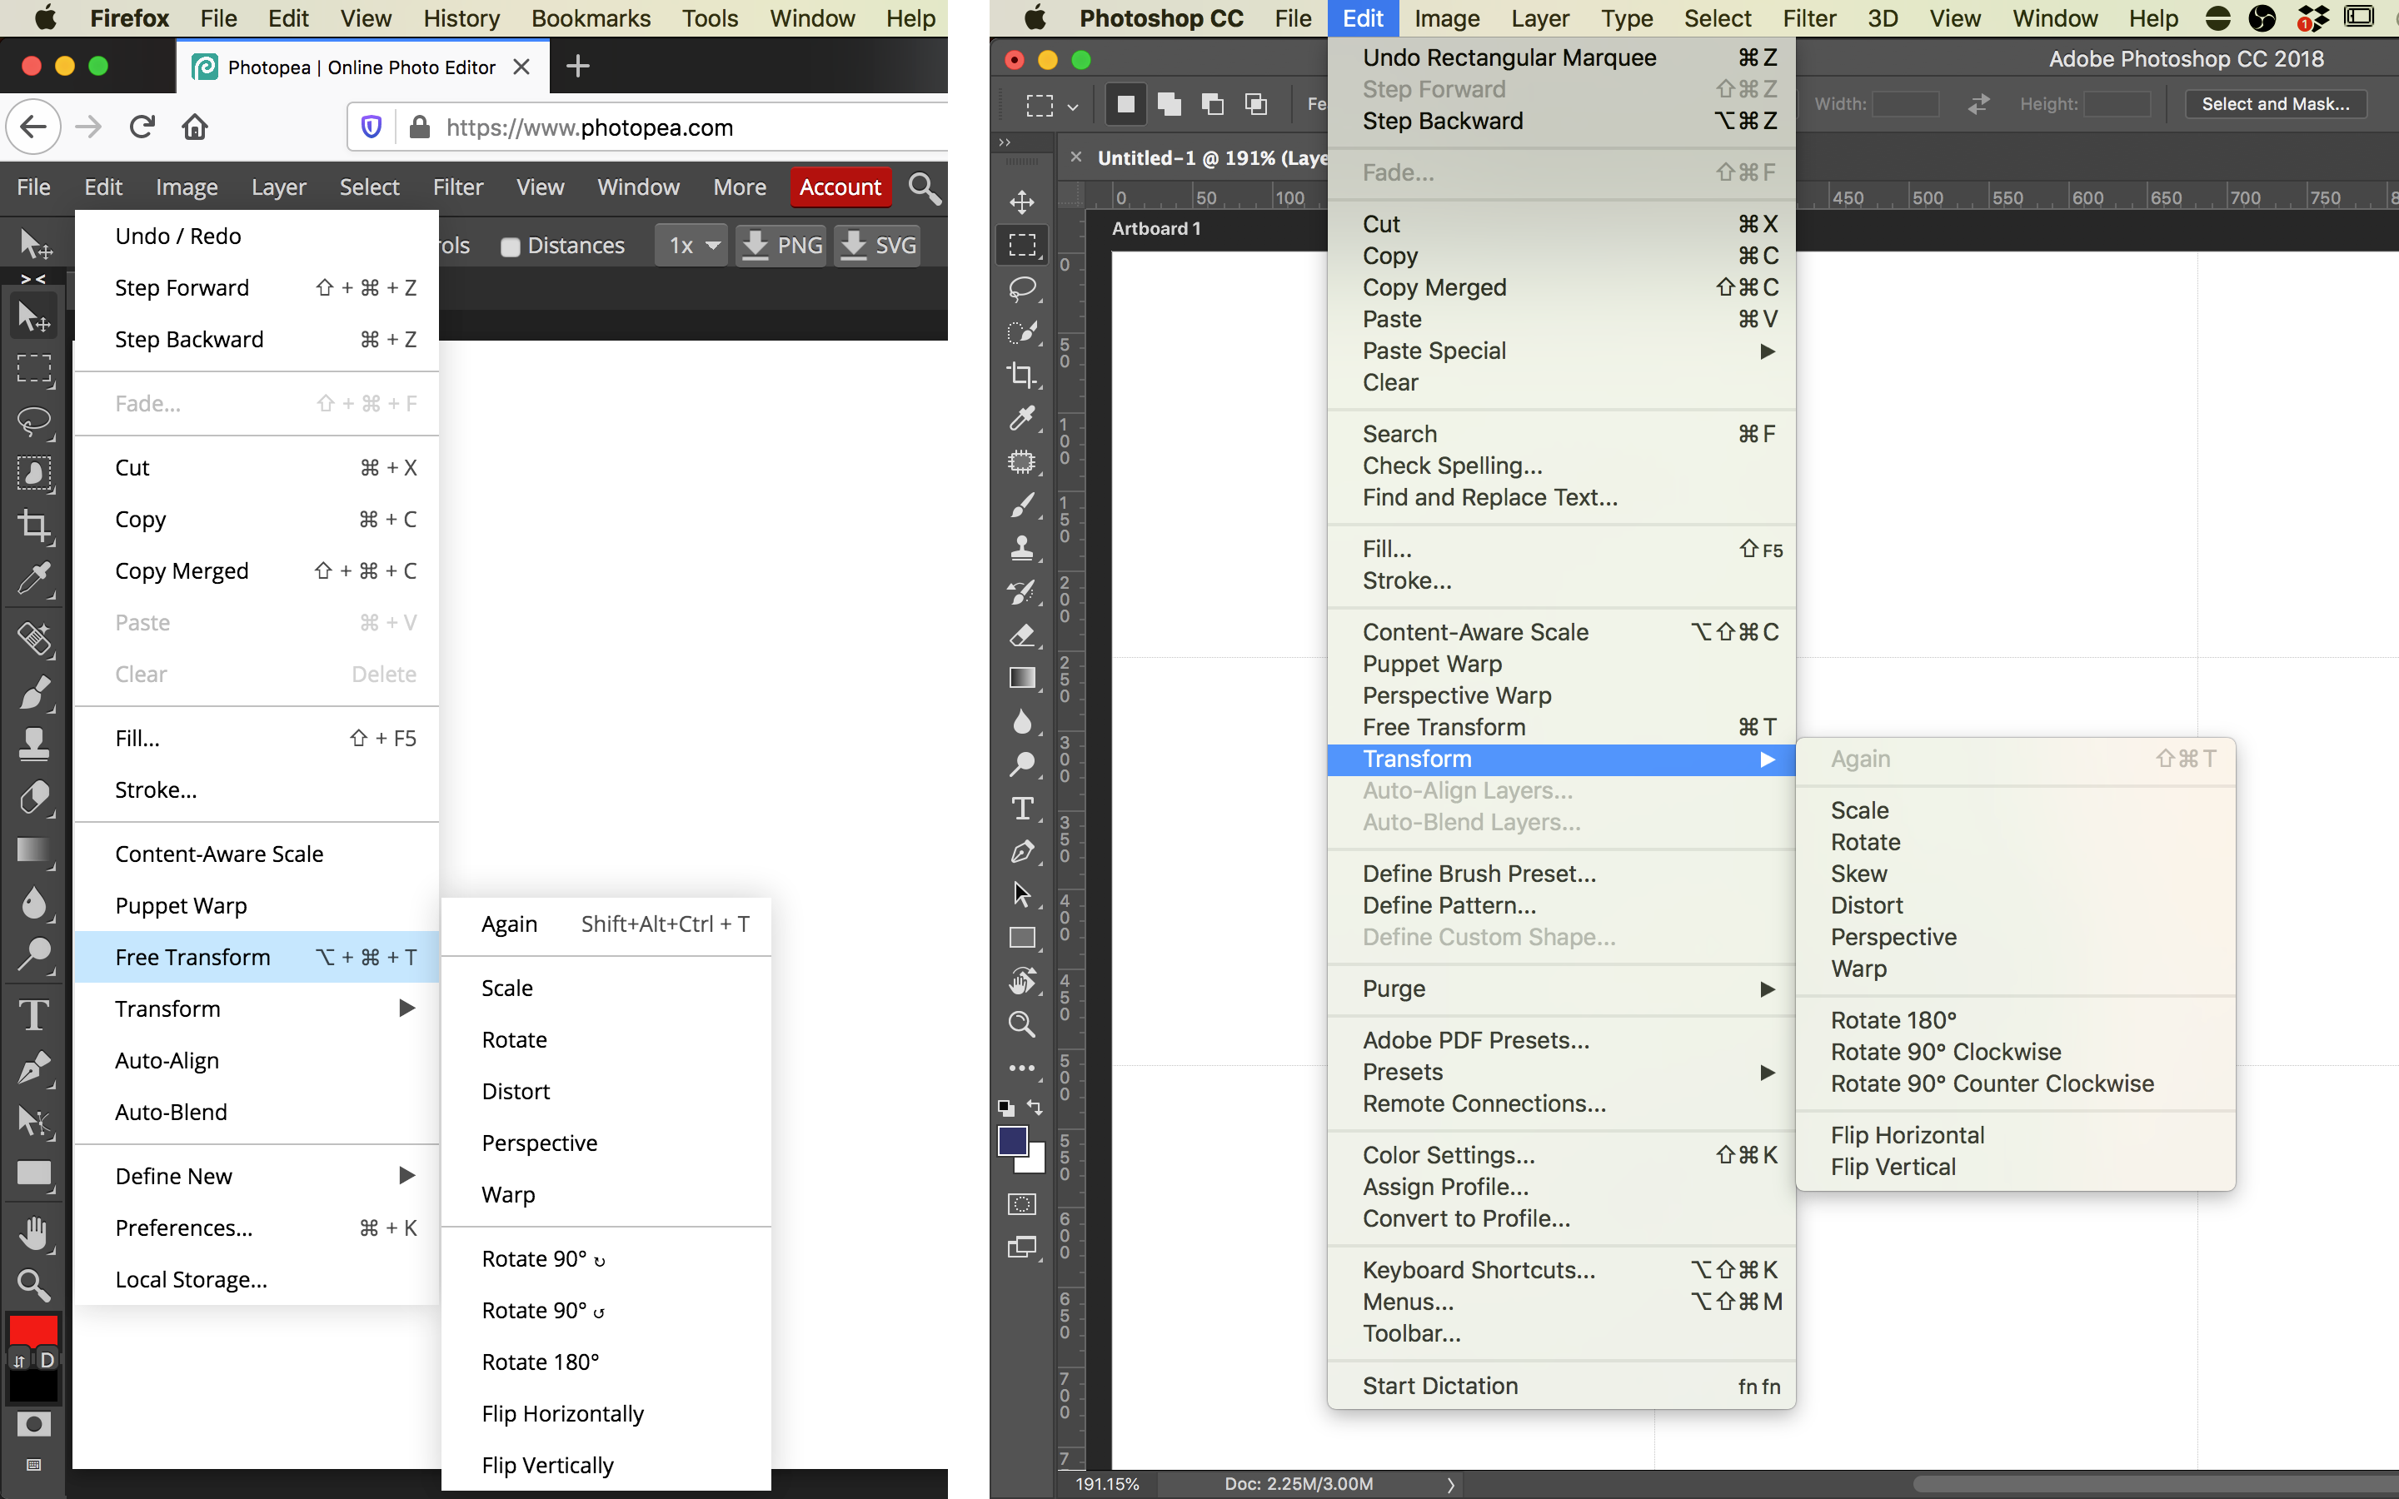2399x1499 pixels.
Task: Select Intersect with Selection mode in Photoshop
Action: click(x=1256, y=104)
